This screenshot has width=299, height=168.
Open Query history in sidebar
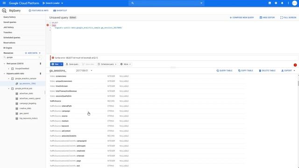point(9,17)
